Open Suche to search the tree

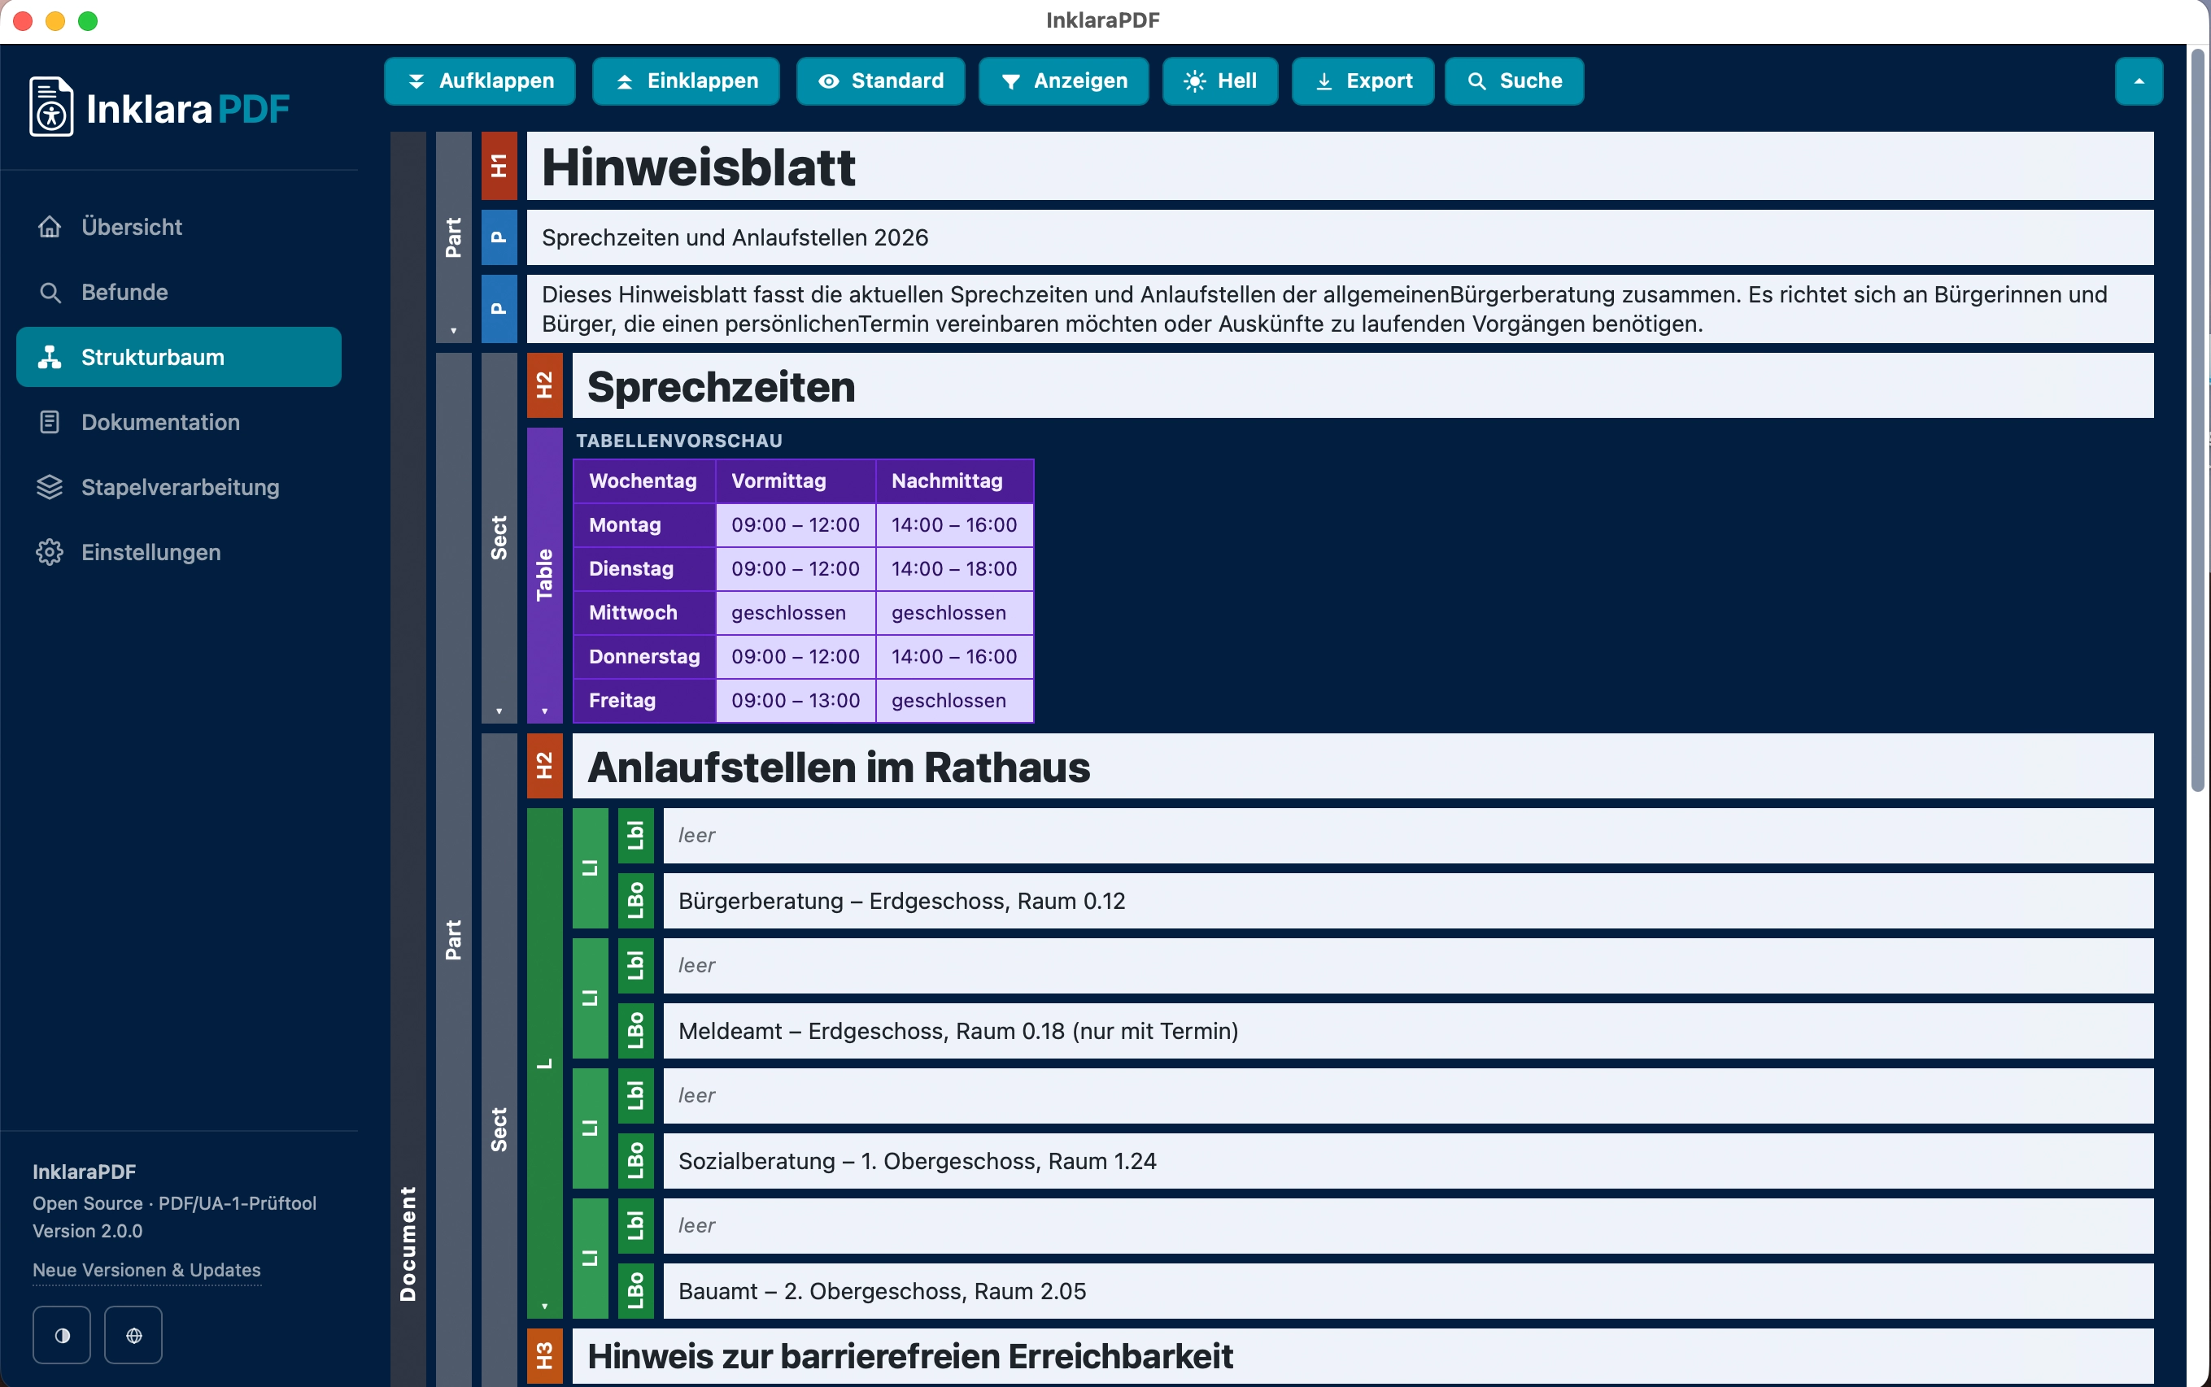click(x=1515, y=80)
